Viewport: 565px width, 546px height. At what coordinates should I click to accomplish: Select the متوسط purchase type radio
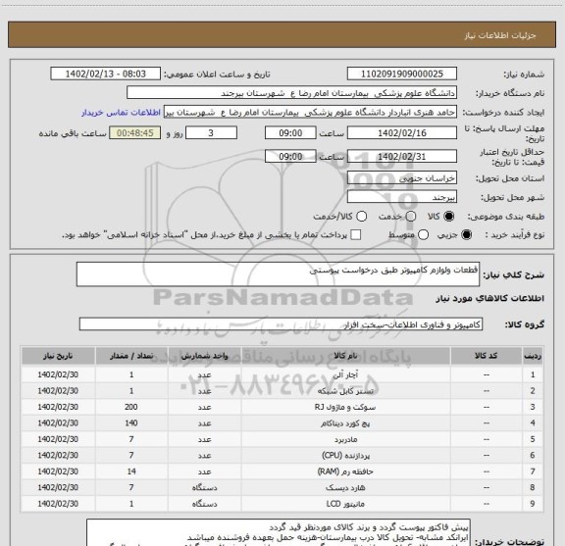point(423,235)
